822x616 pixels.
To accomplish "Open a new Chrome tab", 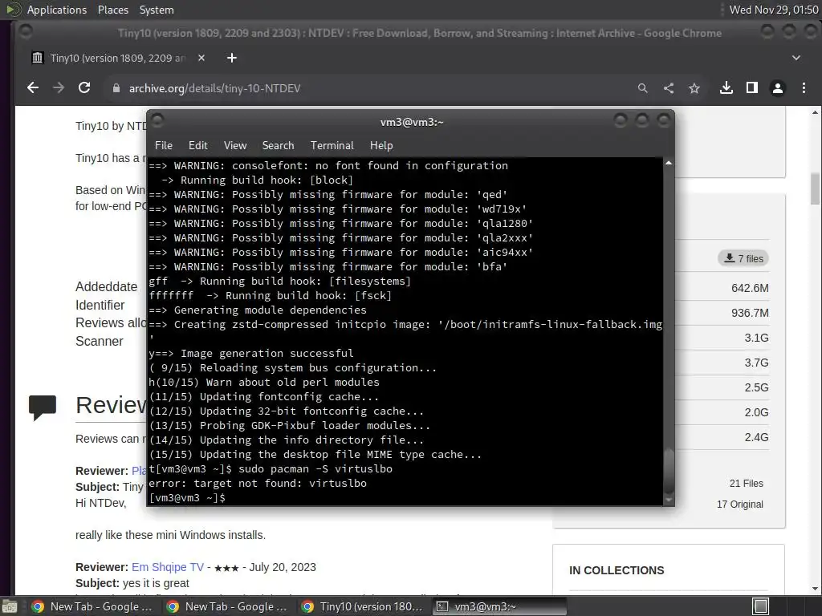I will (x=232, y=58).
